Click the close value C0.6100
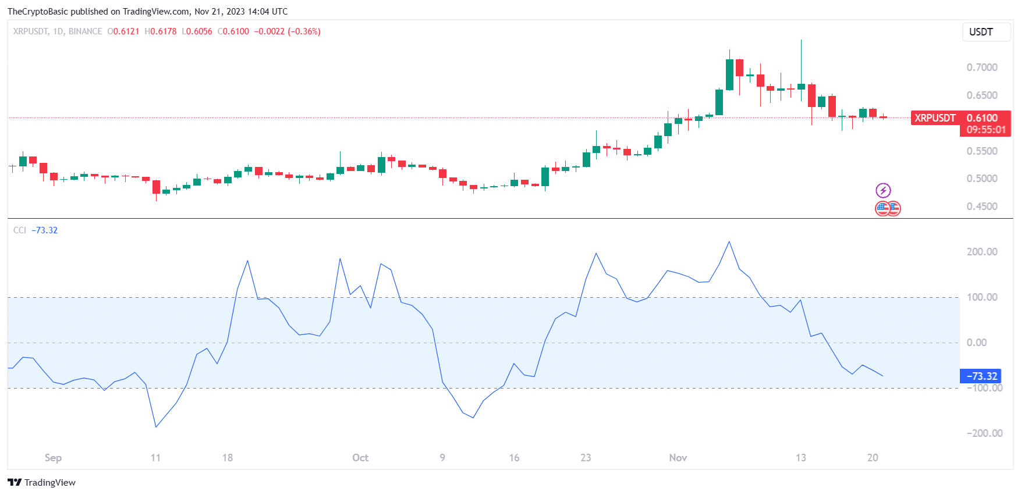The width and height of the screenshot is (1021, 495). pyautogui.click(x=233, y=31)
